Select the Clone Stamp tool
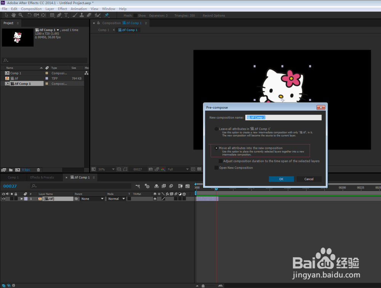This screenshot has height=288, width=381. point(82,15)
